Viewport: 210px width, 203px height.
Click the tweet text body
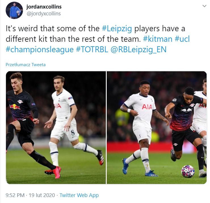[x=98, y=39]
